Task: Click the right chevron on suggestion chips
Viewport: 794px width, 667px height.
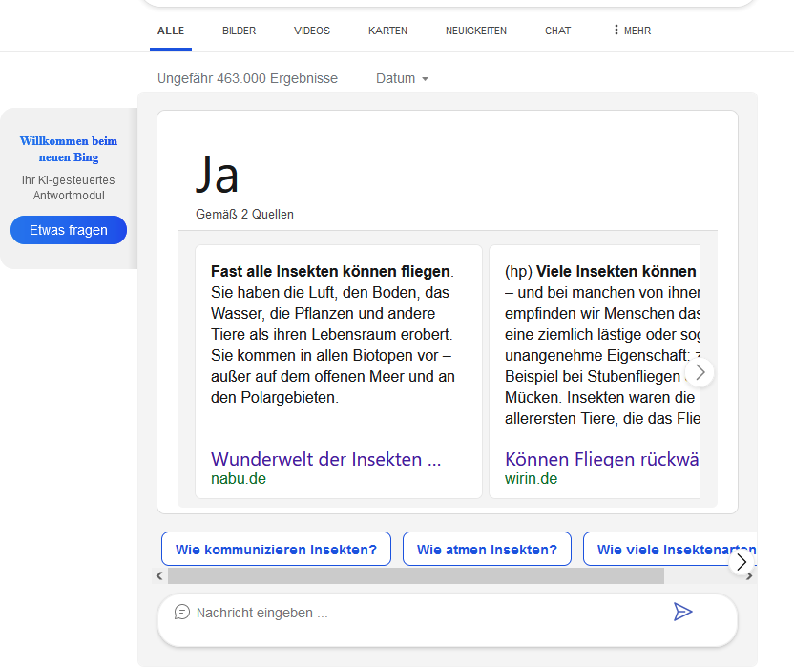Action: point(742,562)
